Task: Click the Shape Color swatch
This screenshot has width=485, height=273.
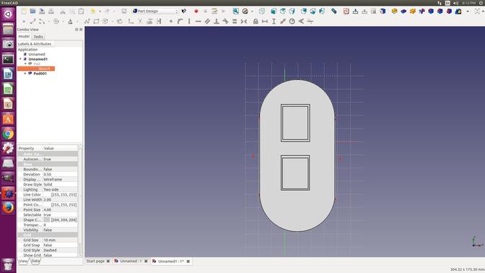Action: [x=47, y=220]
